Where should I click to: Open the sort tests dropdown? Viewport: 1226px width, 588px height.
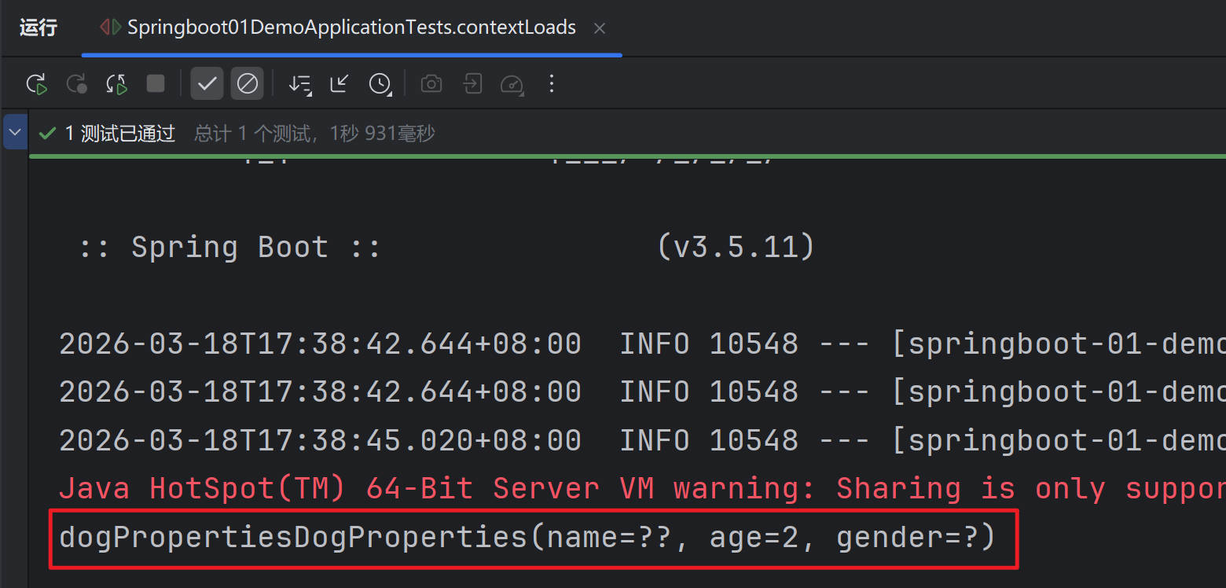click(x=299, y=84)
